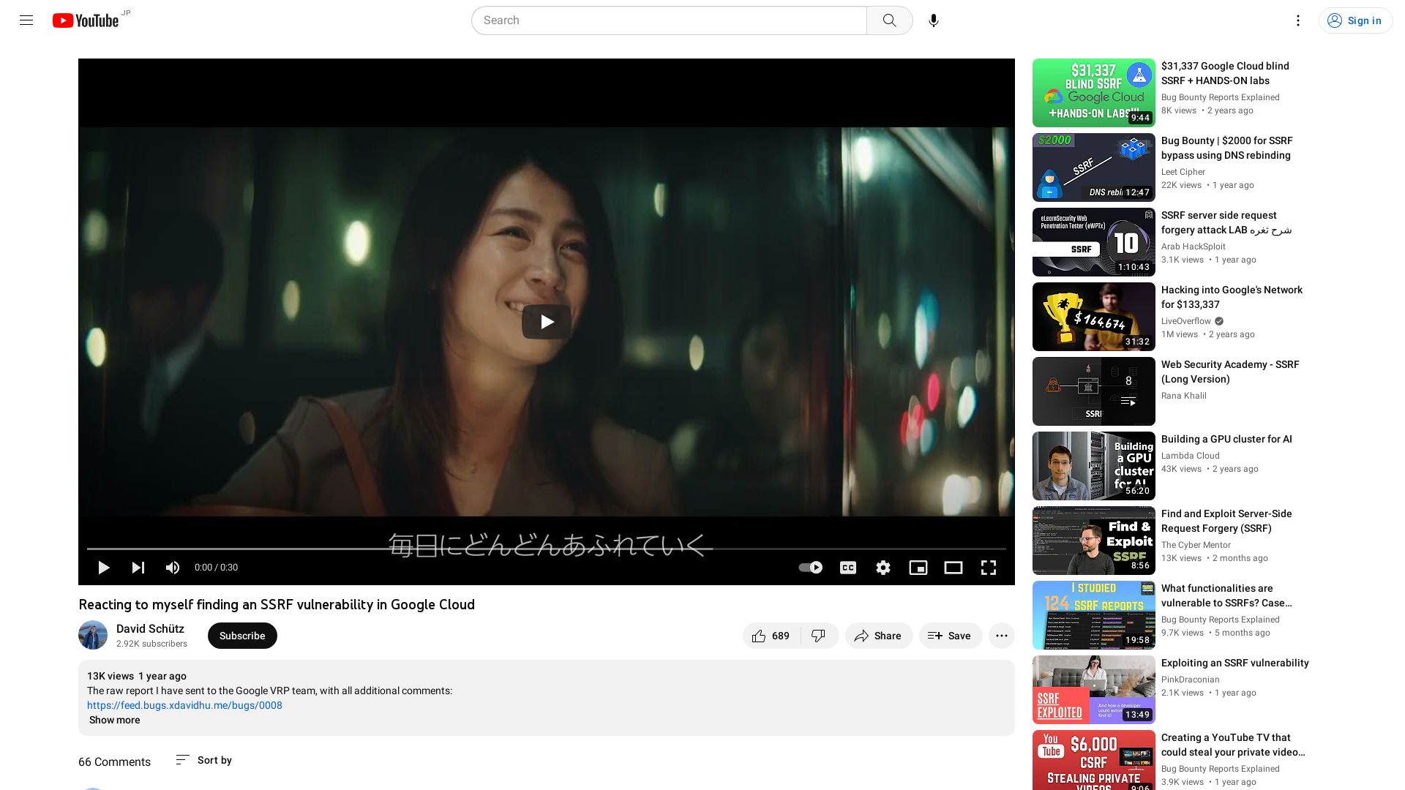
Task: Open the feed.bugs.xdavidhu.me link
Action: [184, 705]
